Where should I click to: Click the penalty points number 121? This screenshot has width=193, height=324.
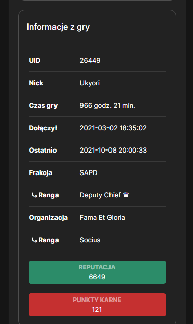pos(97,309)
